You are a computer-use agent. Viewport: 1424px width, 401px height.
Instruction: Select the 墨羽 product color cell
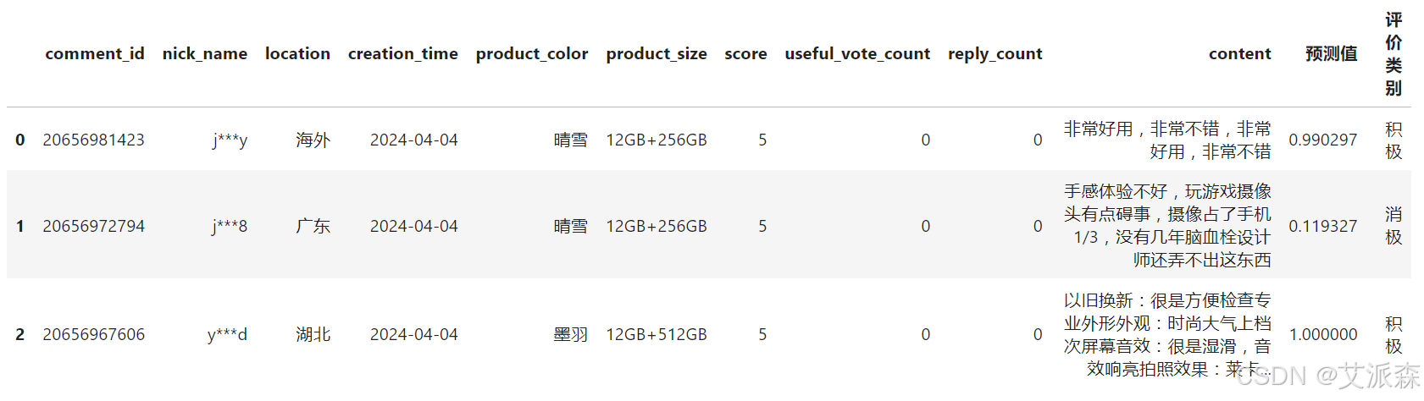(571, 334)
